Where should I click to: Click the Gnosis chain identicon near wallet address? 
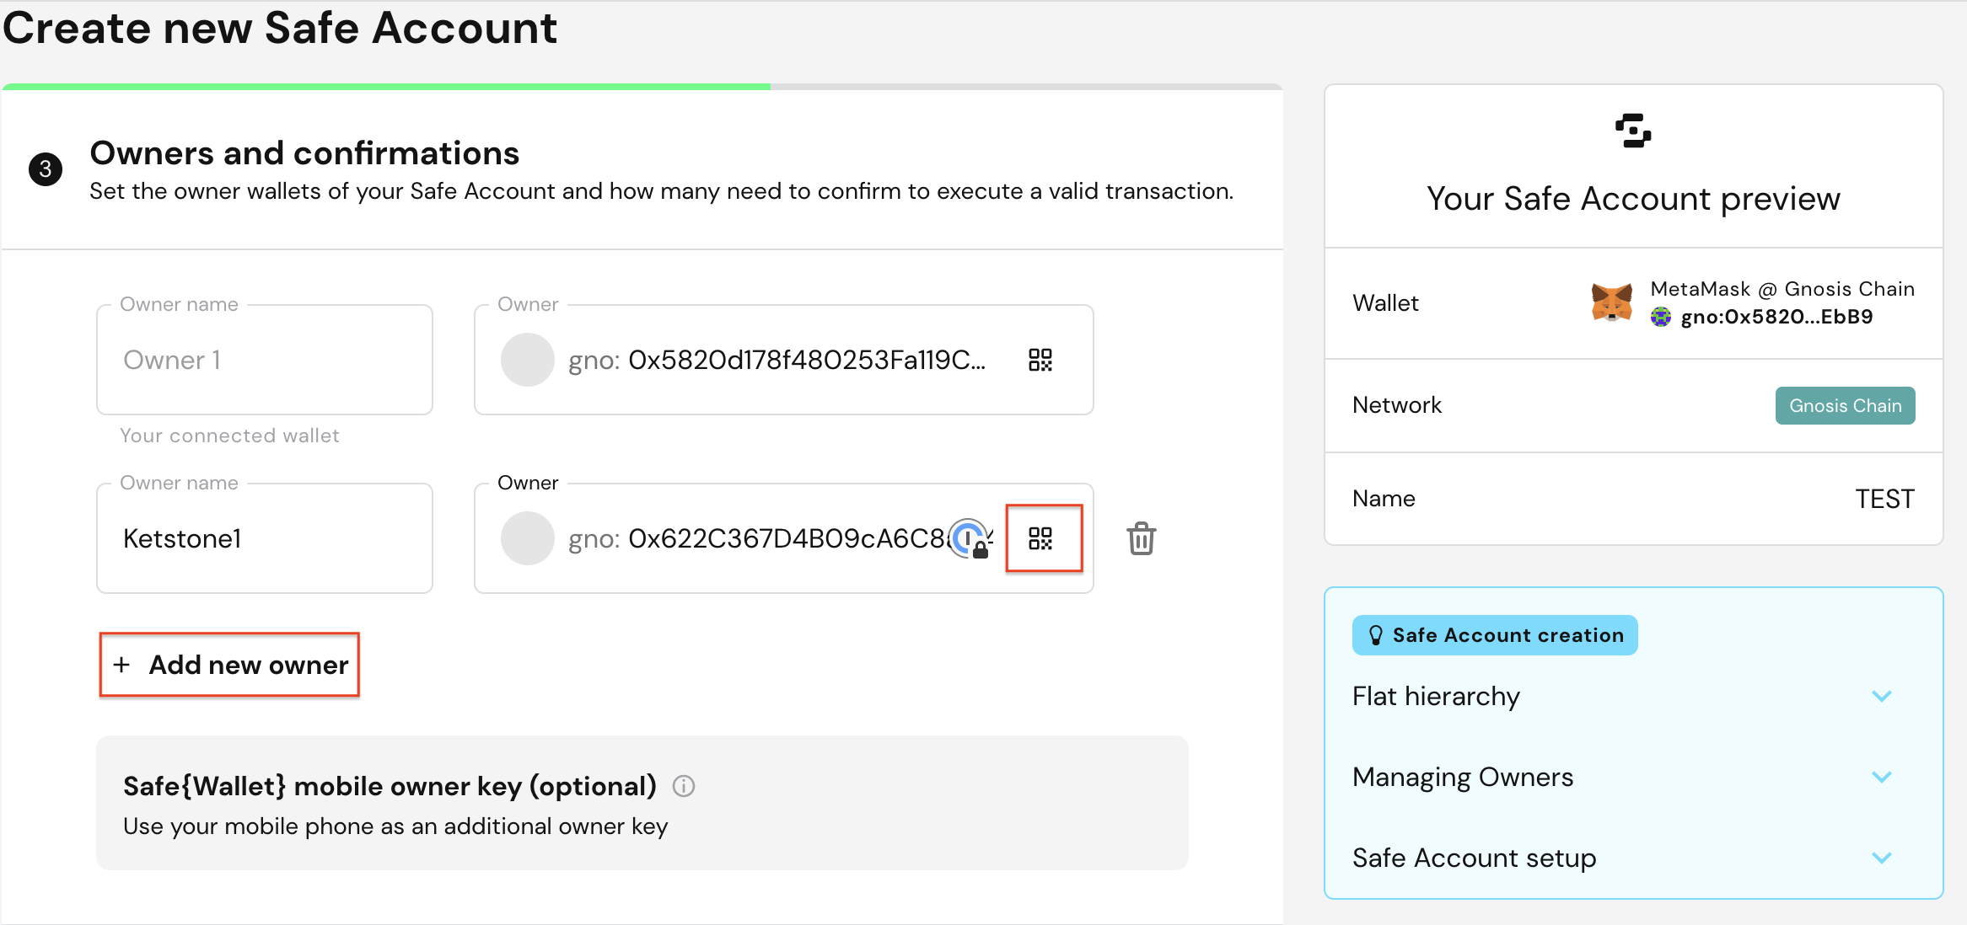1661,317
